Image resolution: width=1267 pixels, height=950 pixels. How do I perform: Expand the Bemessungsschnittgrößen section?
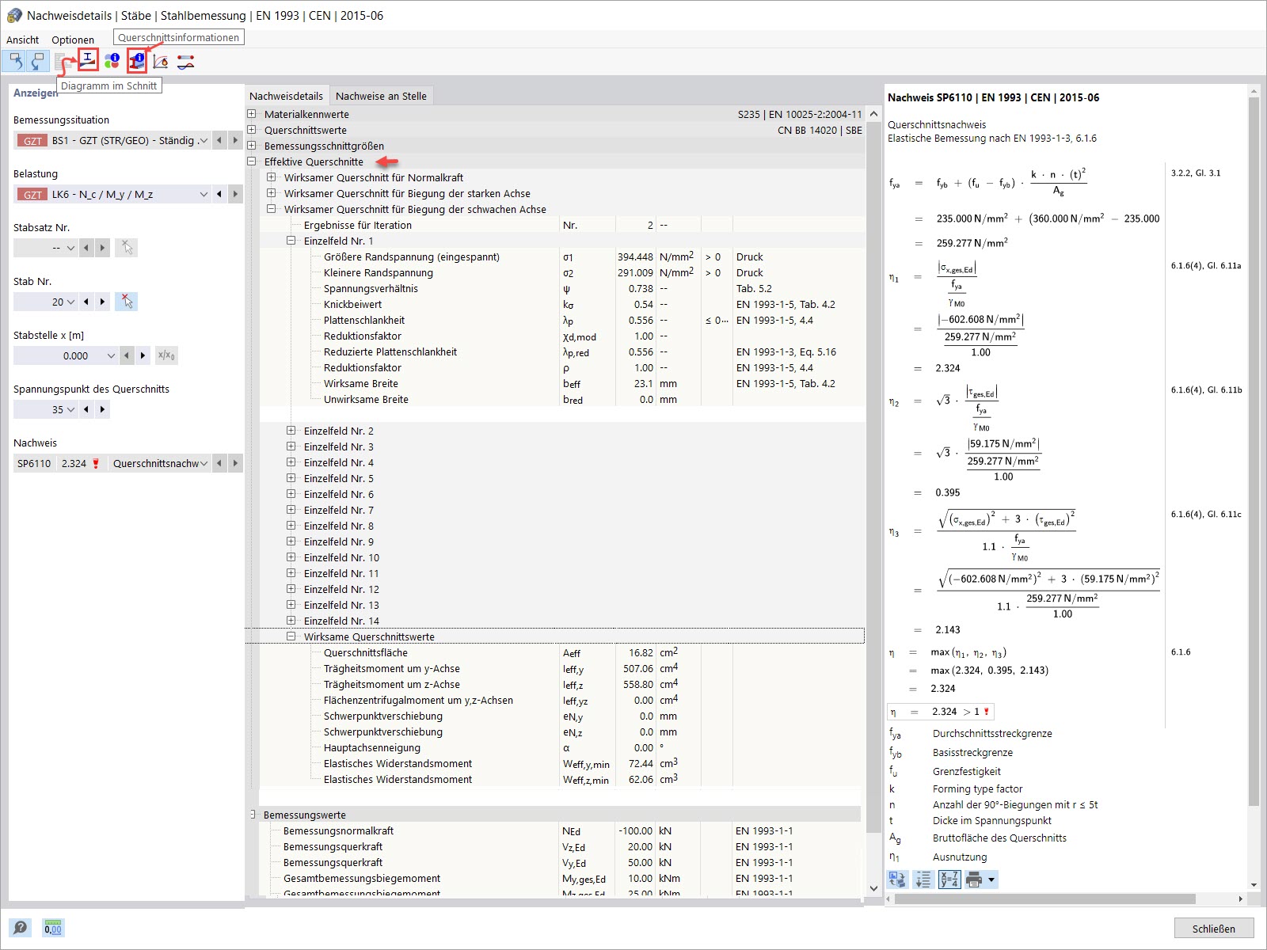(252, 146)
